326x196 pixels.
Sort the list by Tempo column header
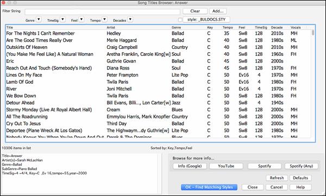click(228, 28)
